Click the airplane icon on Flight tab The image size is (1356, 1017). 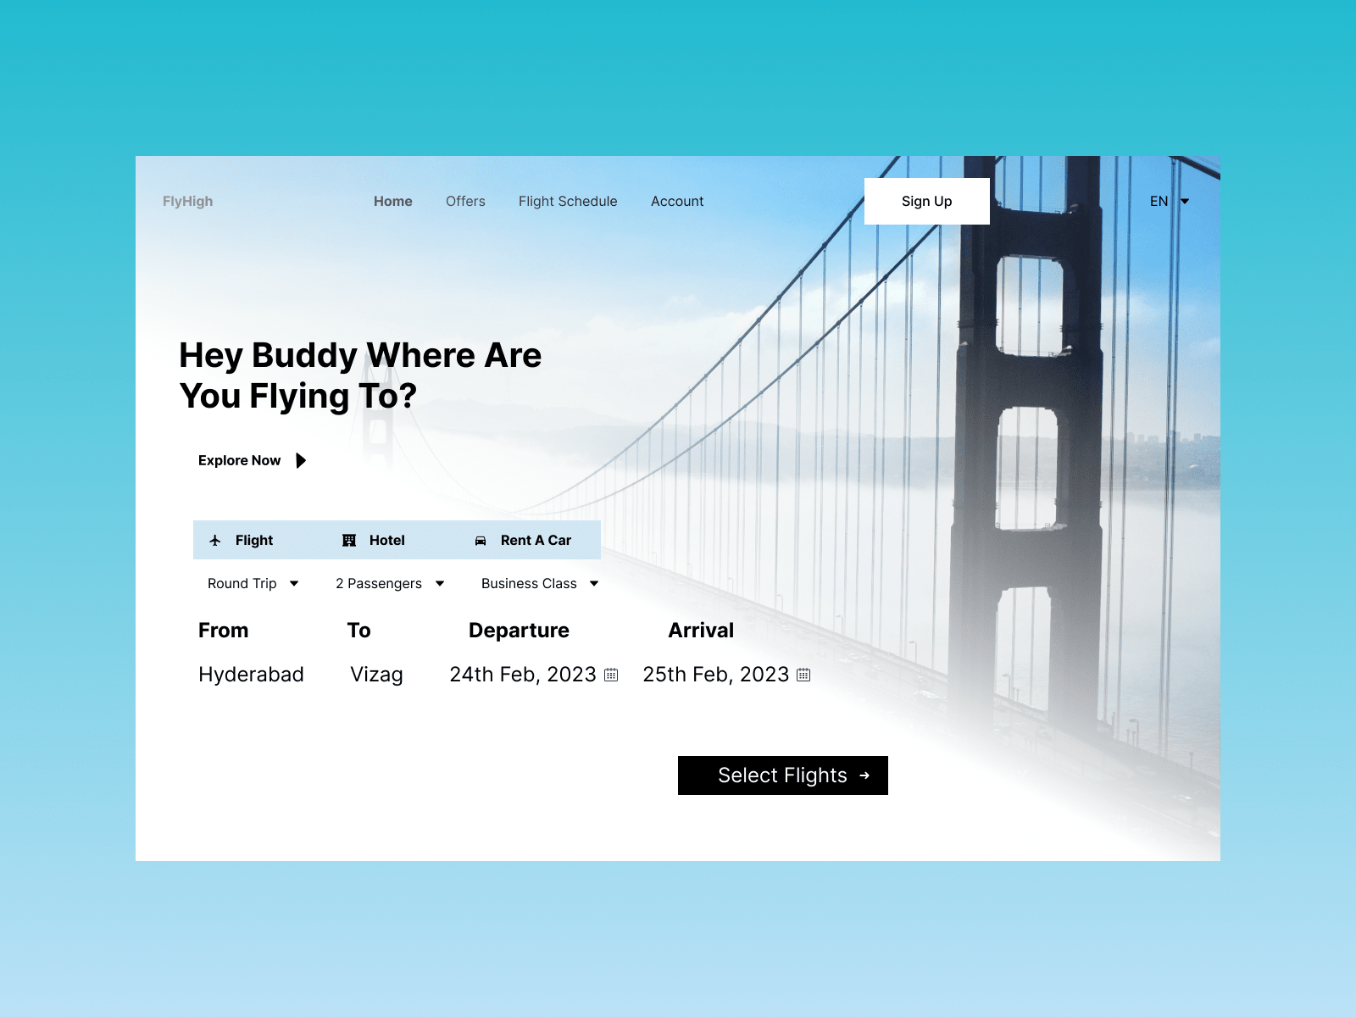tap(215, 541)
